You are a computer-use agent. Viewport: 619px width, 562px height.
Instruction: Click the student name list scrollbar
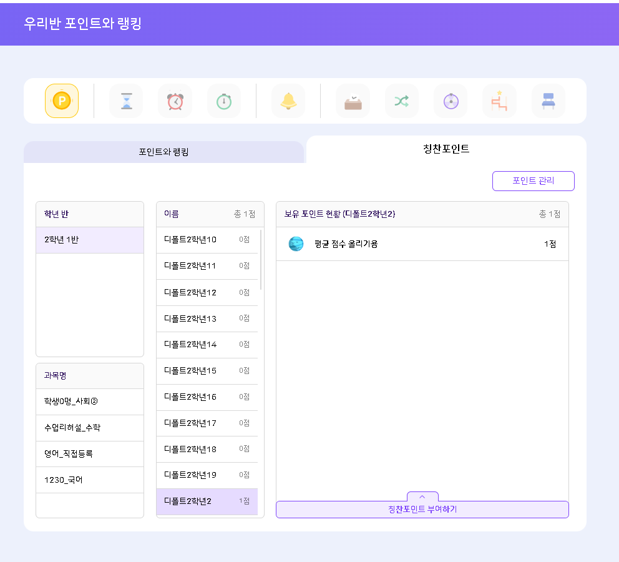(x=261, y=260)
